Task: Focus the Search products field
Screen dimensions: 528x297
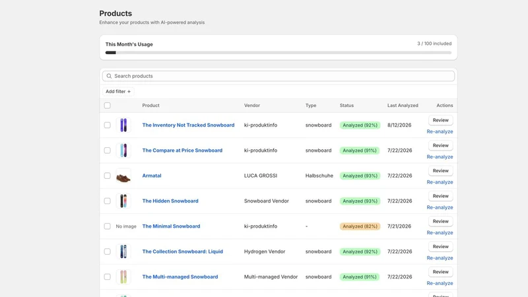Action: (279, 76)
